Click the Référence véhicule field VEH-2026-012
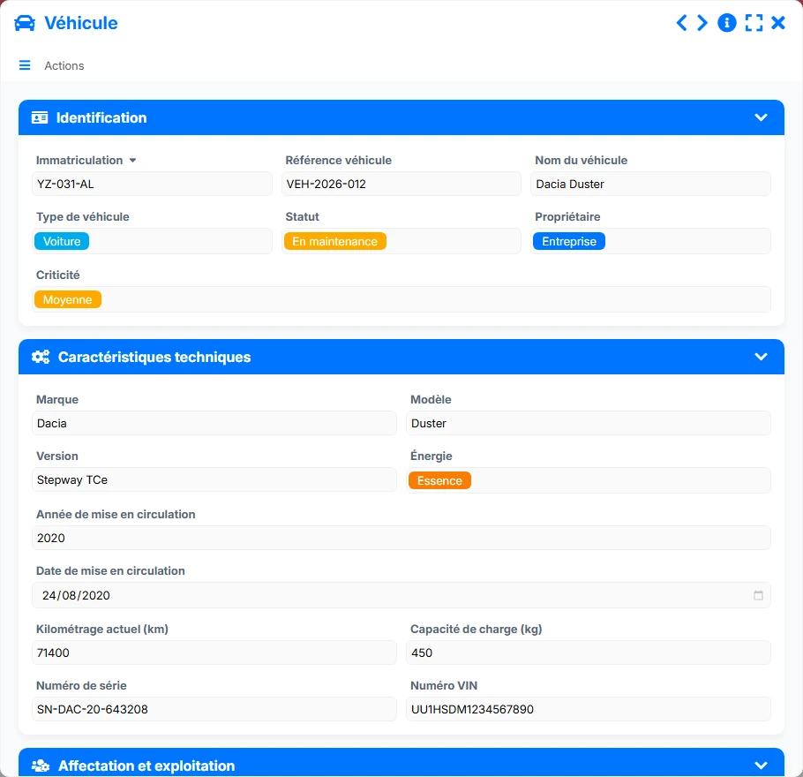 [x=401, y=184]
